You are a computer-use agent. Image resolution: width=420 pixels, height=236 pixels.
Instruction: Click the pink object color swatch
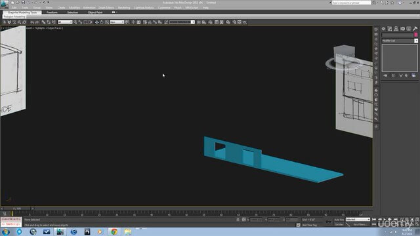coord(416,35)
